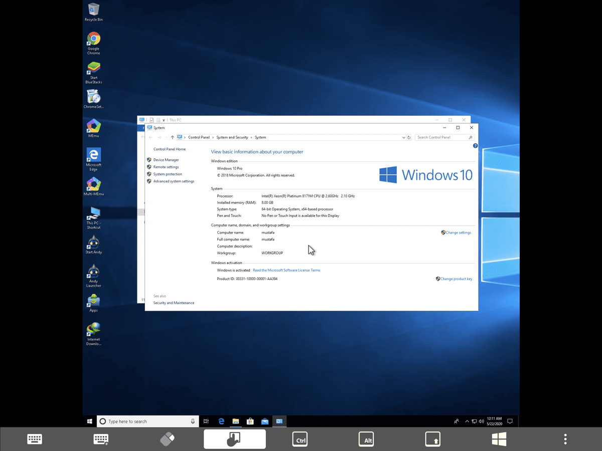Open the blue help question mark

coord(475,146)
